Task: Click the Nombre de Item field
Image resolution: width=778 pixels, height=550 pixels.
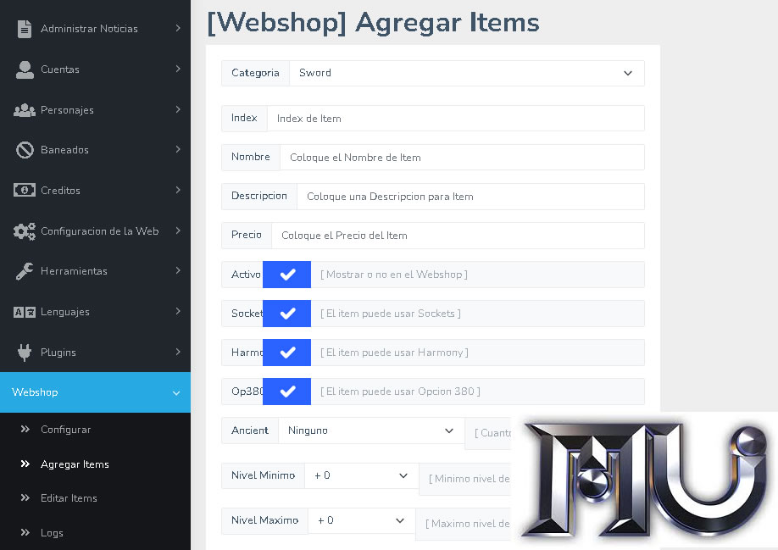Action: [x=462, y=158]
